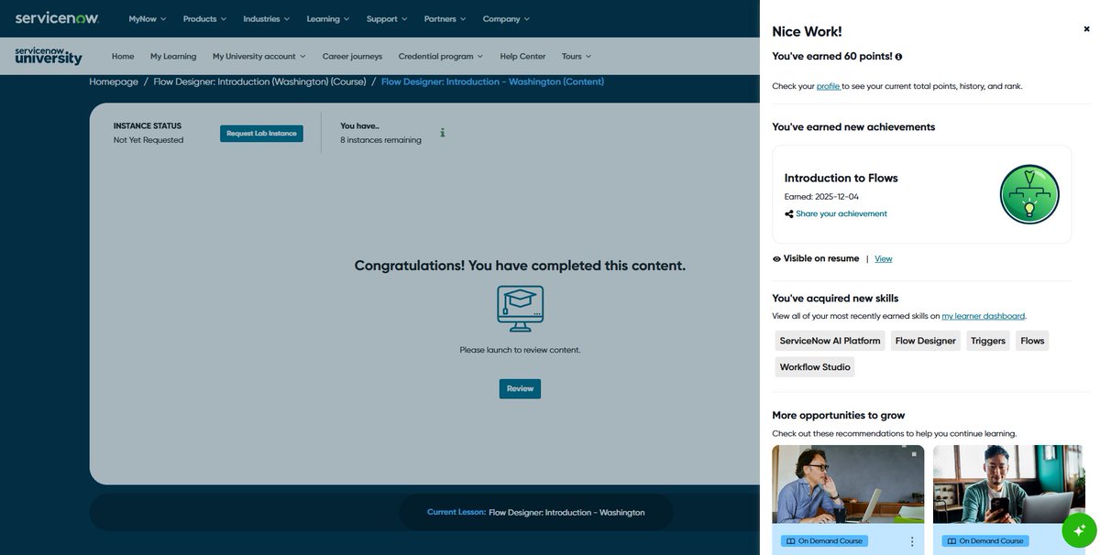Open My Learning page
1100x555 pixels.
[173, 56]
